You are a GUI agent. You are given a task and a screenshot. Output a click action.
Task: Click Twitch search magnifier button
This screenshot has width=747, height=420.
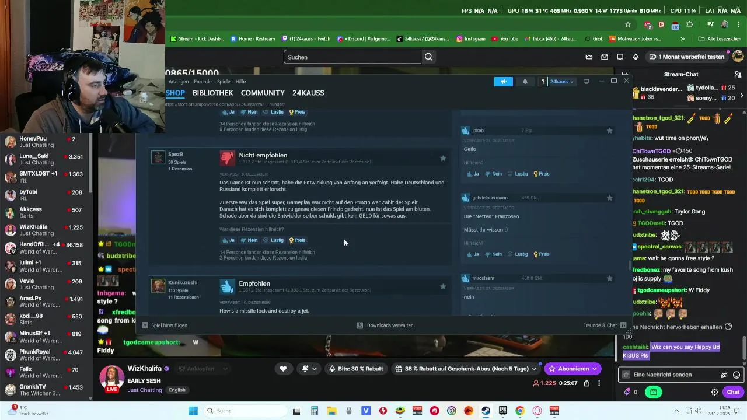pyautogui.click(x=428, y=57)
